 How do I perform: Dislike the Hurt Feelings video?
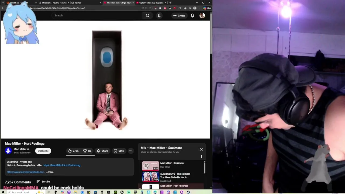click(x=87, y=151)
